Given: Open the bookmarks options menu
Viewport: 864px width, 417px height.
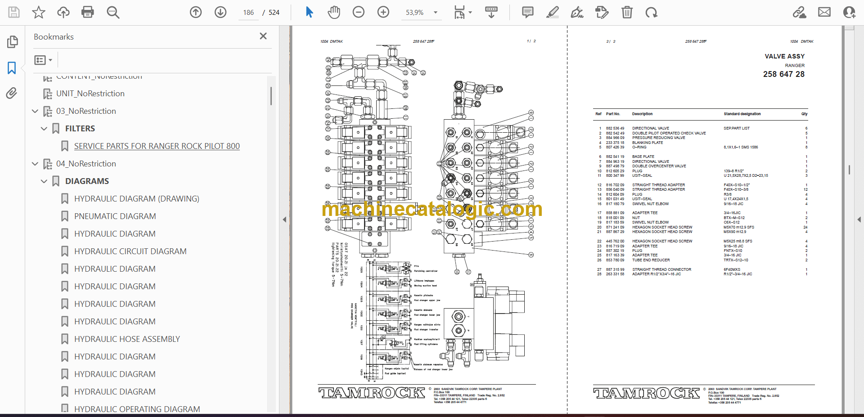Looking at the screenshot, I should [x=43, y=60].
